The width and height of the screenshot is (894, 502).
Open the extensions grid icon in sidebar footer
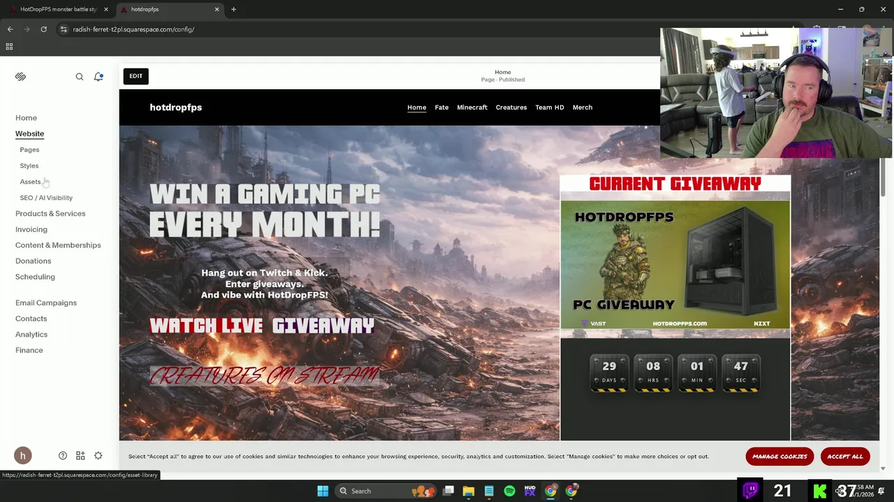click(80, 456)
